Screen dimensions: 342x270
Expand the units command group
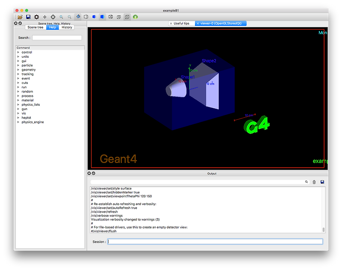coord(18,56)
